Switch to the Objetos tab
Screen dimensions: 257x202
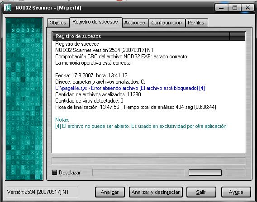58,23
